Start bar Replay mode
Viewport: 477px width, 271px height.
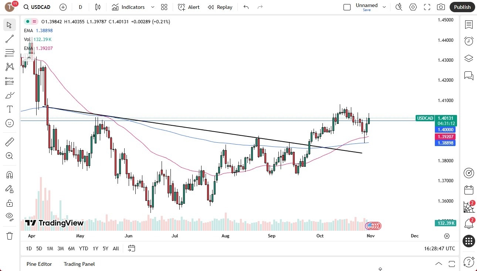(220, 7)
